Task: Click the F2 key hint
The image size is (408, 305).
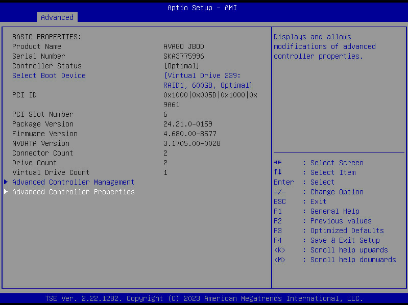Action: tap(278, 221)
